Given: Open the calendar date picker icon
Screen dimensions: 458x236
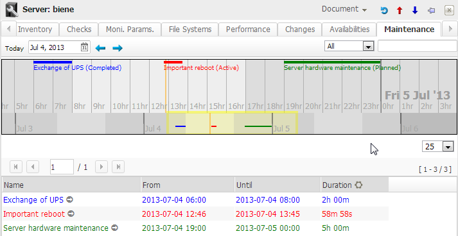Looking at the screenshot, I should 84,47.
